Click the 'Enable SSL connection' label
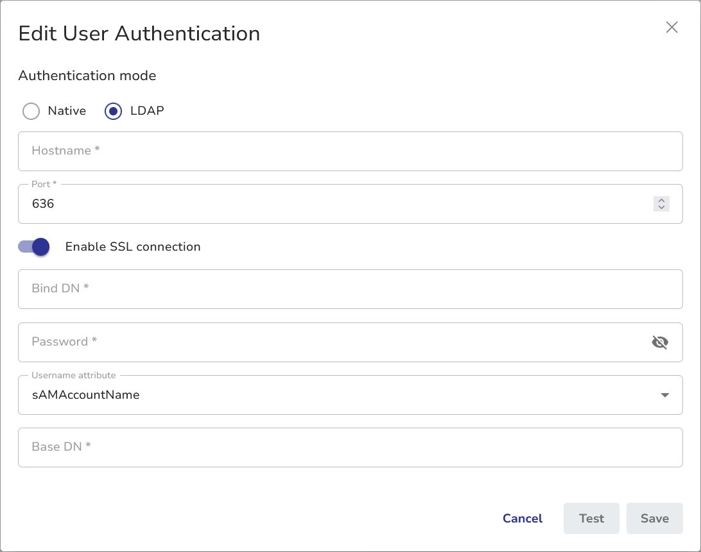Image resolution: width=701 pixels, height=552 pixels. point(133,247)
